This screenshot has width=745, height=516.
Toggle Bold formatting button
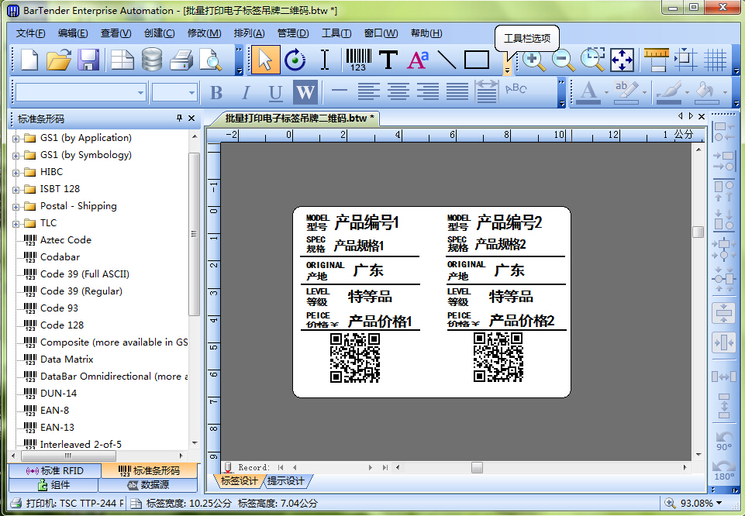click(216, 92)
